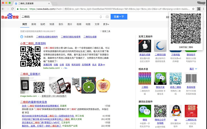Screen dimensions: 207x129
Task: Open 小黑二维码_百度百科 result link
Action: tap(33, 44)
